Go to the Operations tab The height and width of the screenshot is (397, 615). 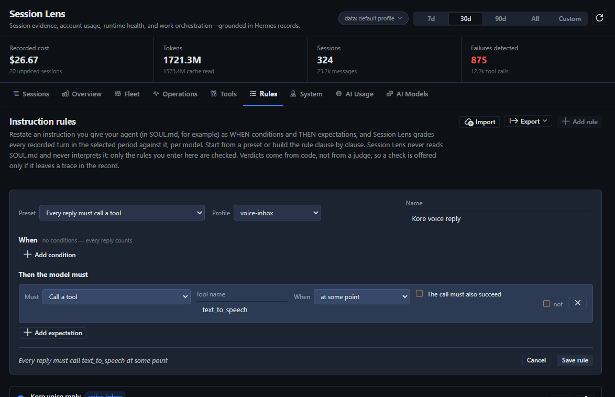[x=175, y=94]
